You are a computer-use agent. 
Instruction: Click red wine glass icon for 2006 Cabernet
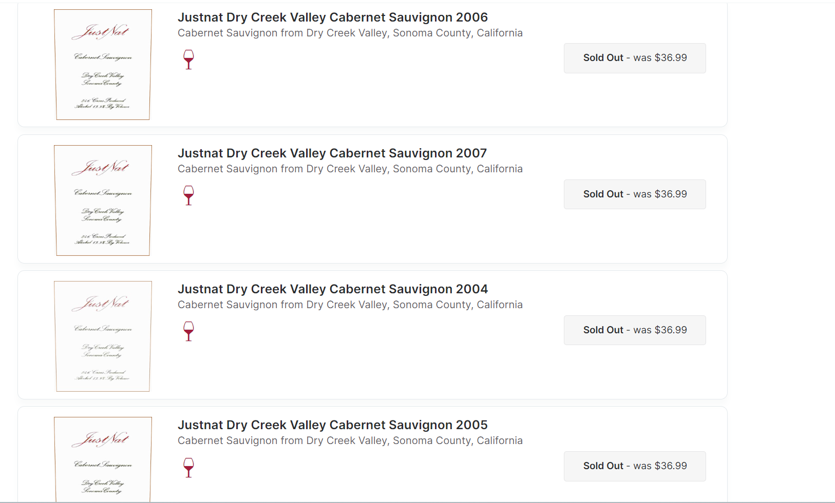pyautogui.click(x=188, y=59)
